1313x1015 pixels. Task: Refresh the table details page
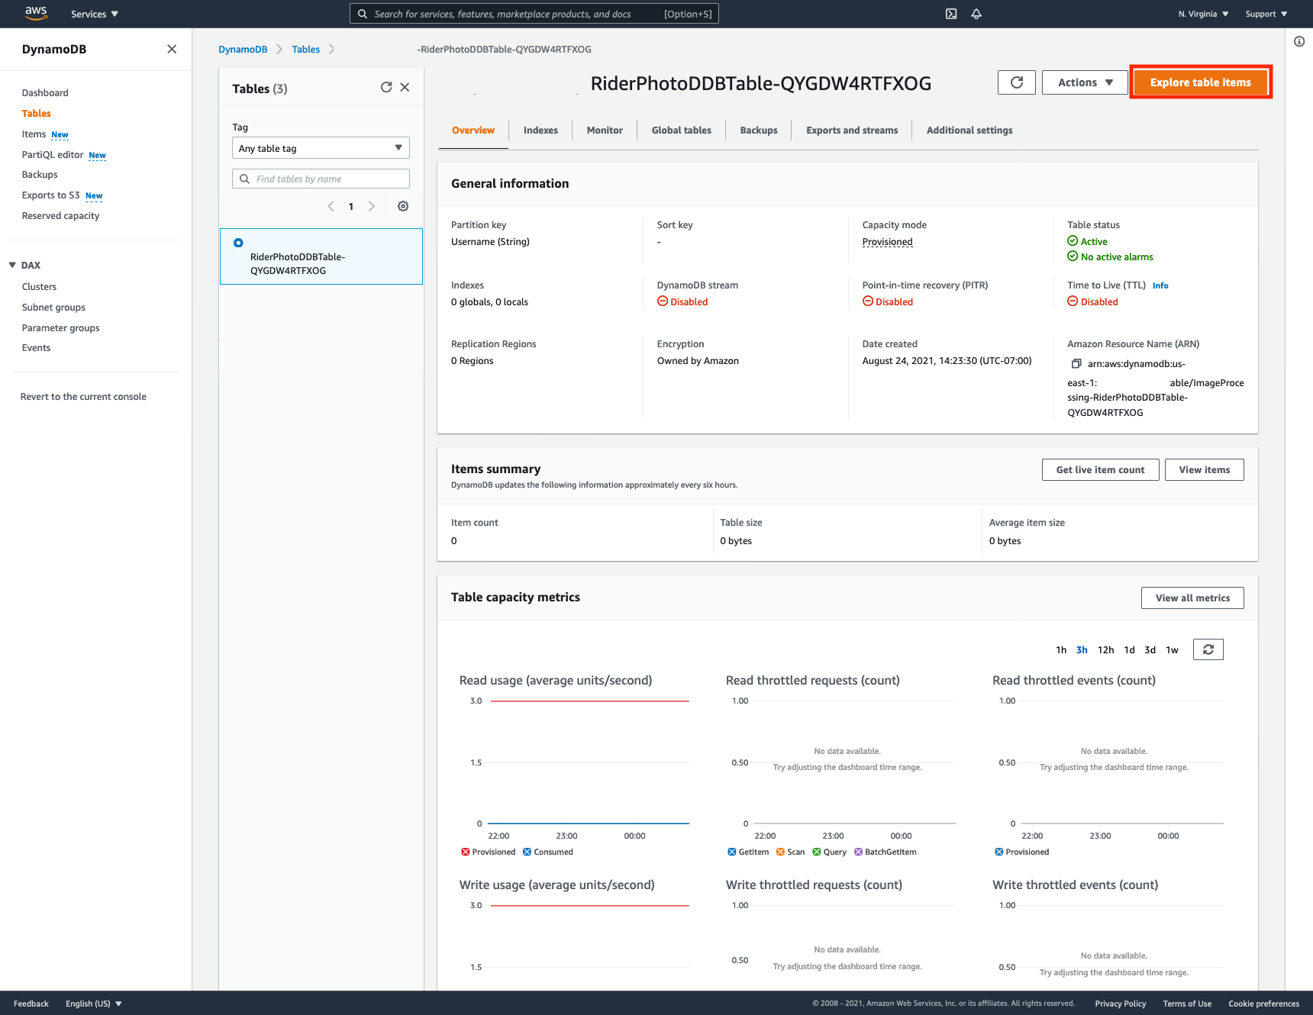(1017, 82)
